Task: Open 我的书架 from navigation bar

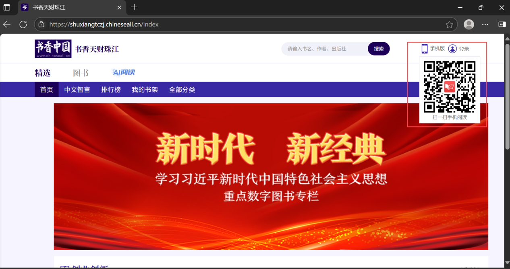Action: [x=145, y=90]
